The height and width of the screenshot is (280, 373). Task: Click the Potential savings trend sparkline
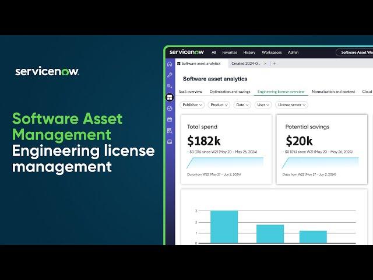321,163
